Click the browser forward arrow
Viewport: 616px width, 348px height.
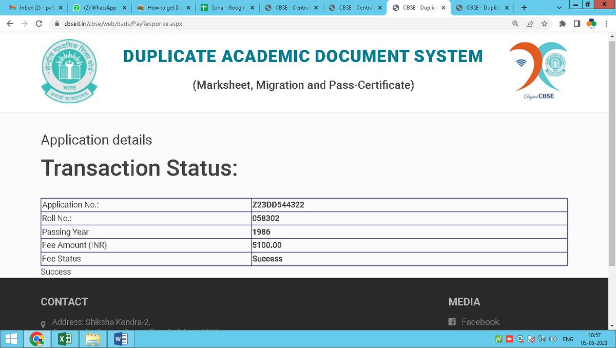pyautogui.click(x=24, y=24)
